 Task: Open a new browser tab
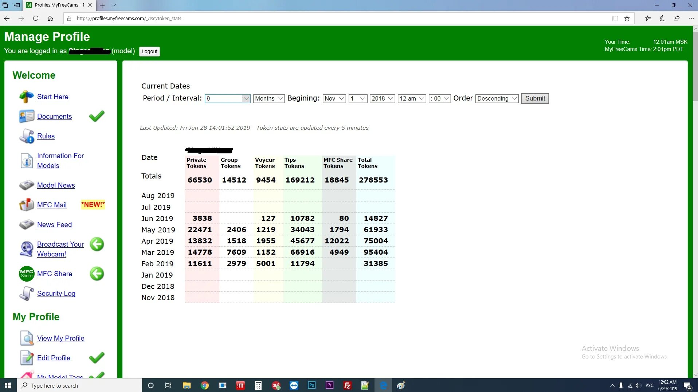coord(102,5)
